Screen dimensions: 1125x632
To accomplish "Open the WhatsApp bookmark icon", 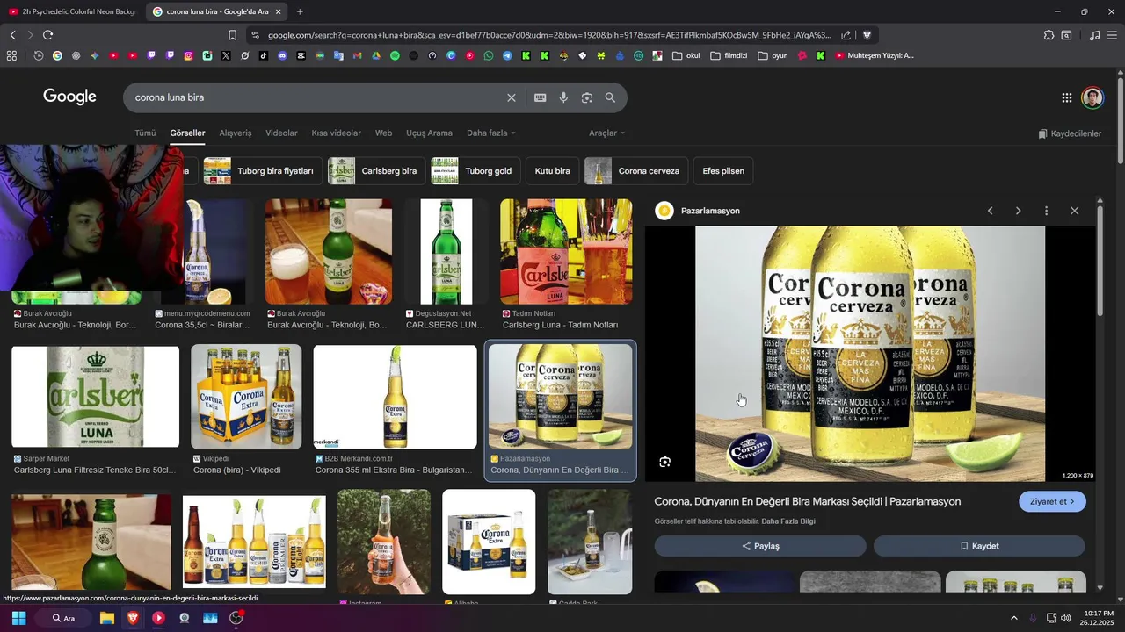I will (x=489, y=55).
